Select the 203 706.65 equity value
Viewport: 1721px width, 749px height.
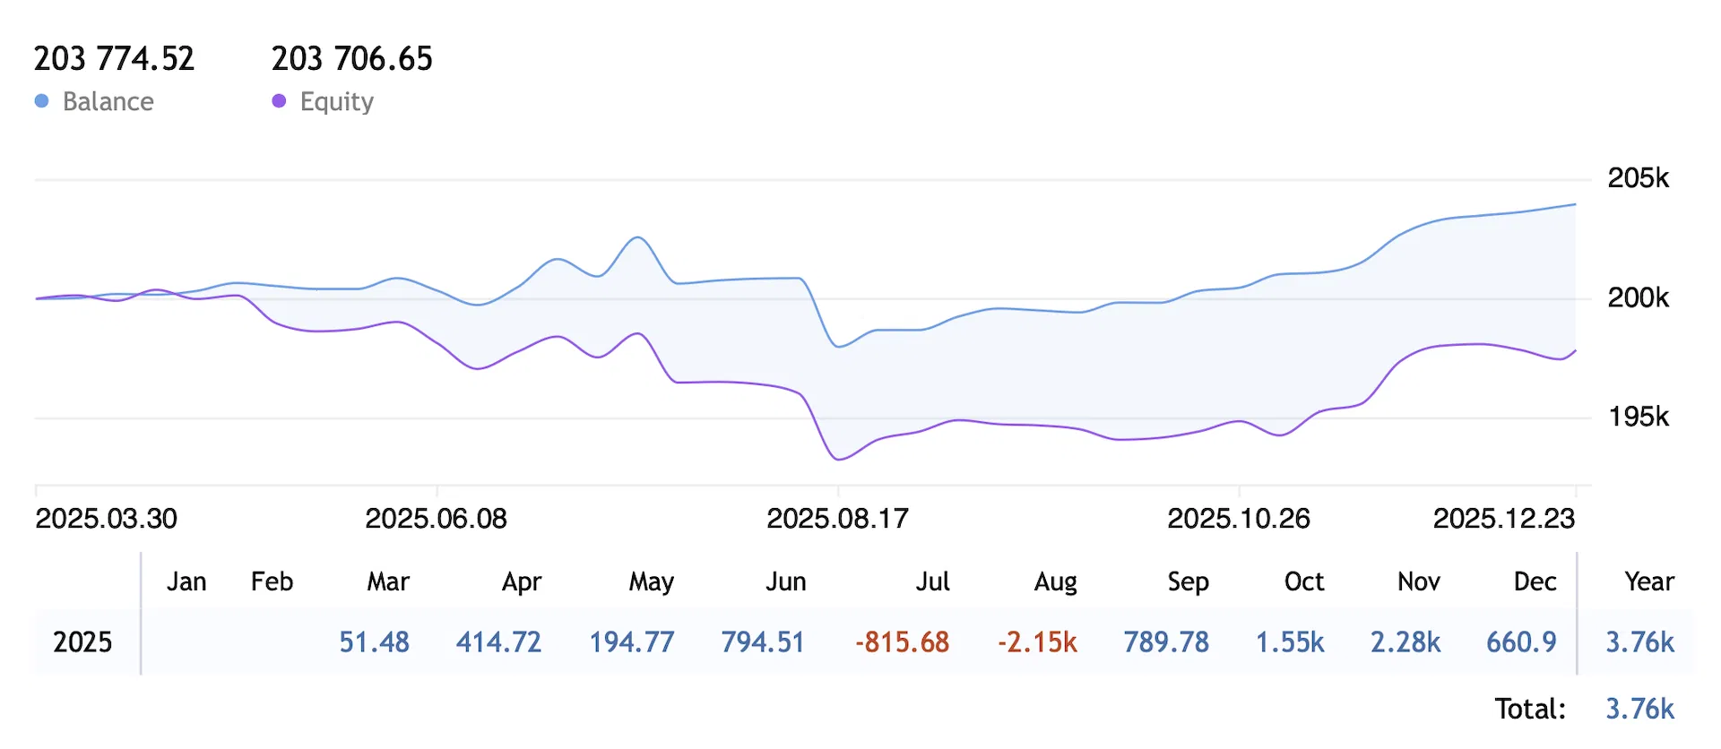pos(352,59)
